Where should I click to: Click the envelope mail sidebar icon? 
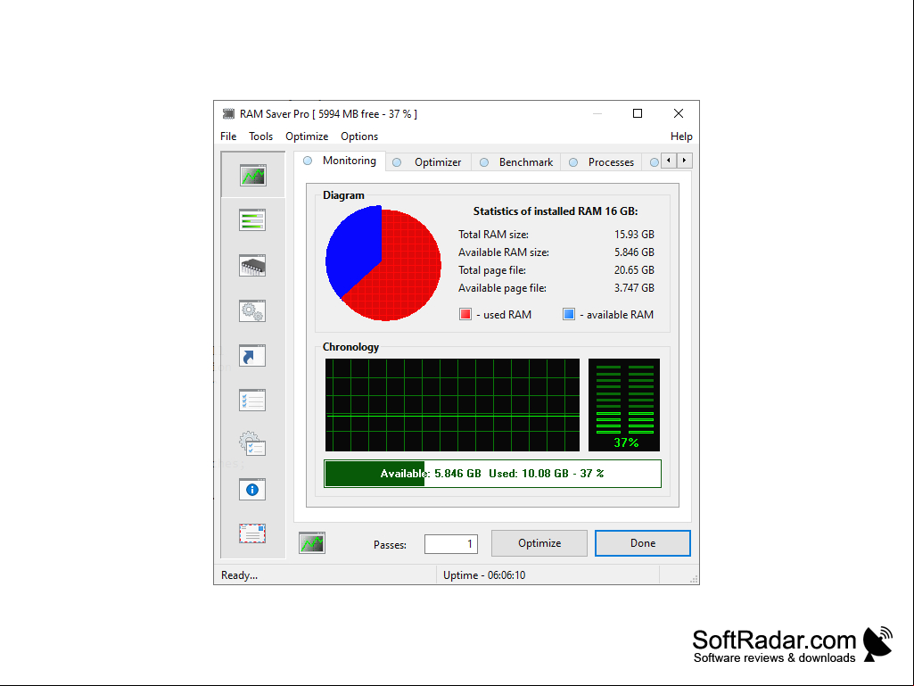(x=252, y=533)
